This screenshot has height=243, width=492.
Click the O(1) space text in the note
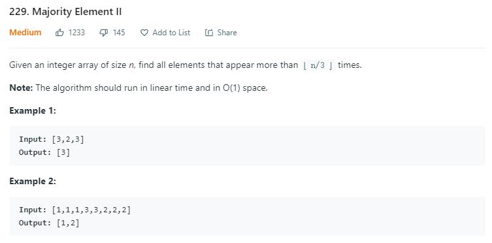[245, 88]
